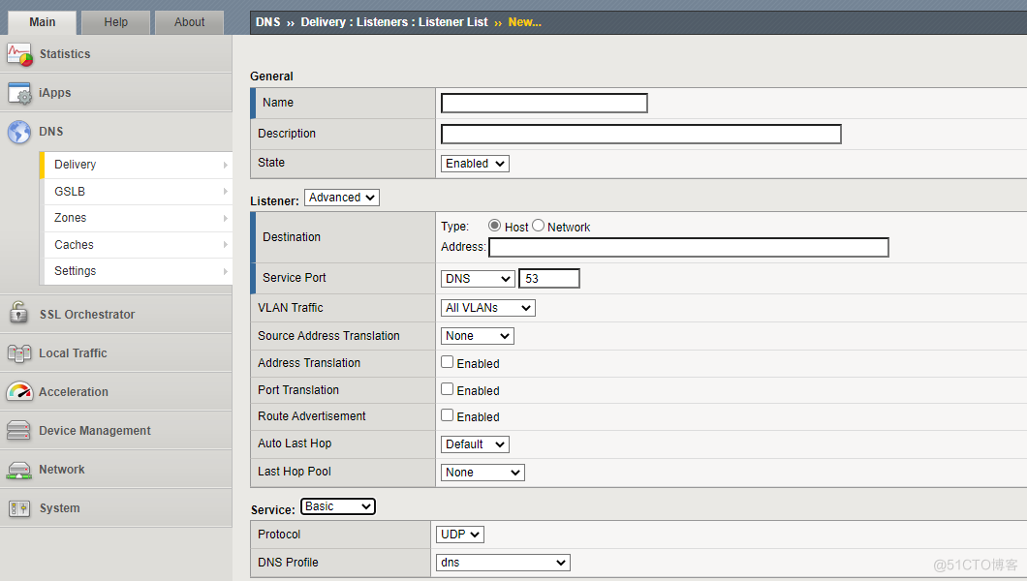Click the Acceleration gauge icon

(x=19, y=392)
